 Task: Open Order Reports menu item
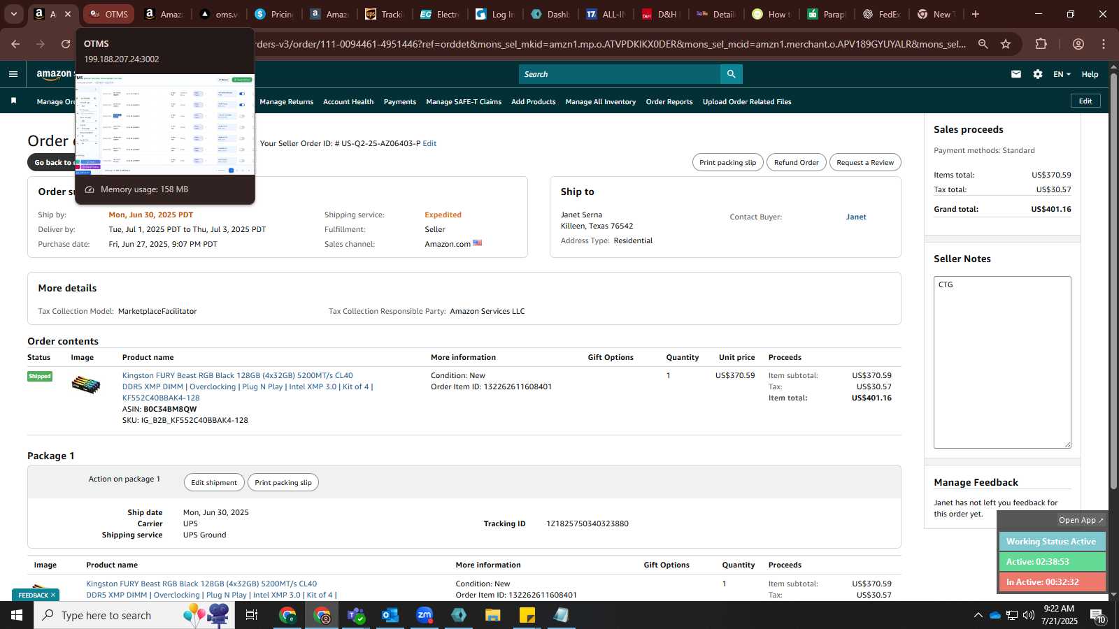(x=669, y=101)
